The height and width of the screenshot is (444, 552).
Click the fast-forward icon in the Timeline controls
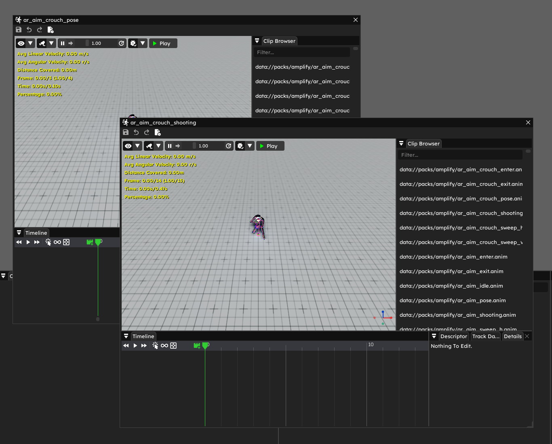tap(144, 345)
